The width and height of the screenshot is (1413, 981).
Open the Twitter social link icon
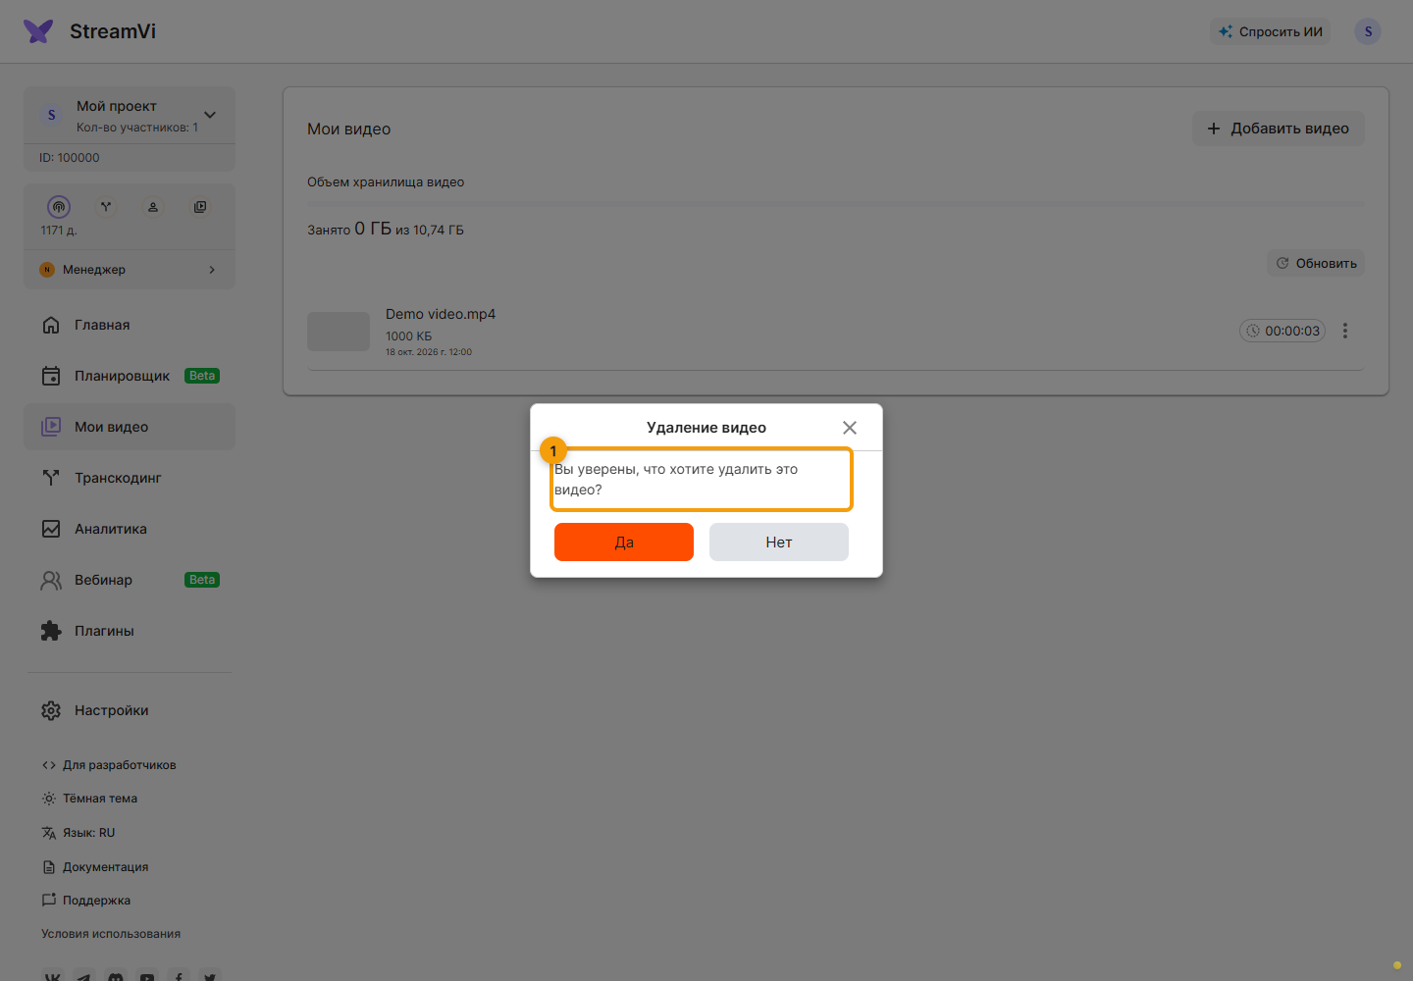tap(210, 976)
